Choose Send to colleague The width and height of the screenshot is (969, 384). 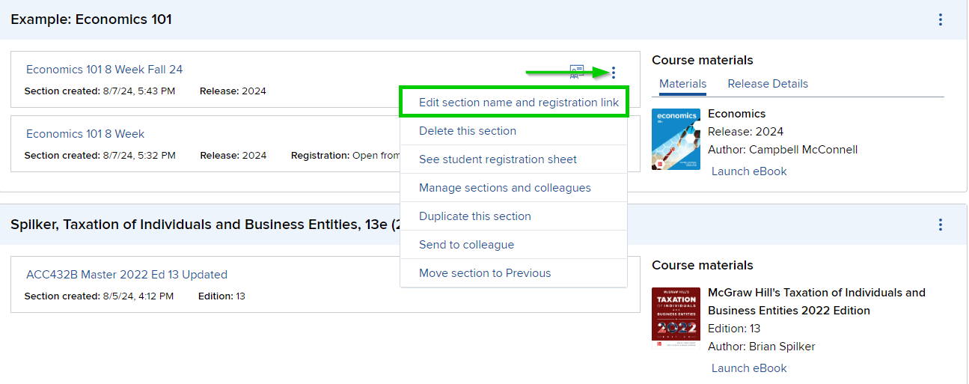pyautogui.click(x=466, y=245)
